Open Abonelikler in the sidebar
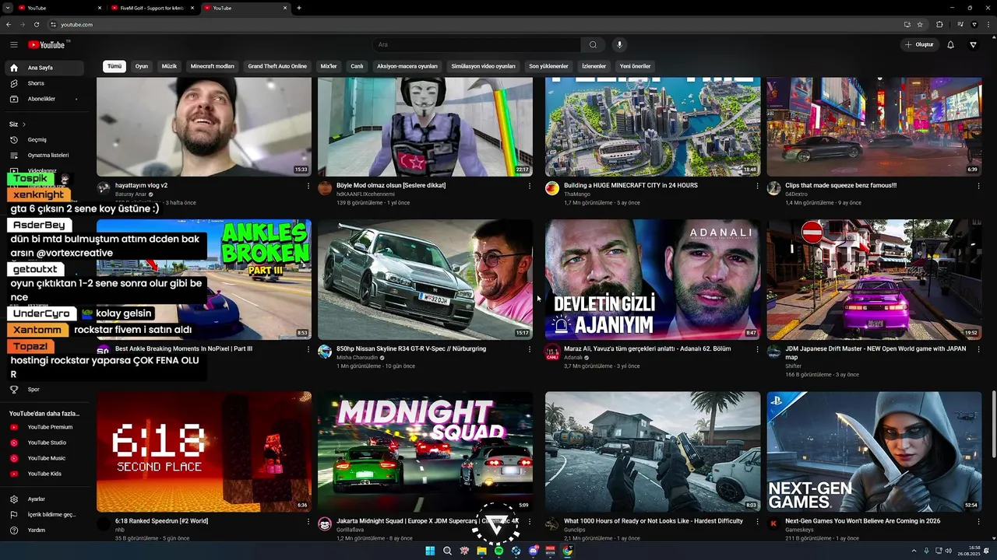This screenshot has width=997, height=560. (44, 99)
